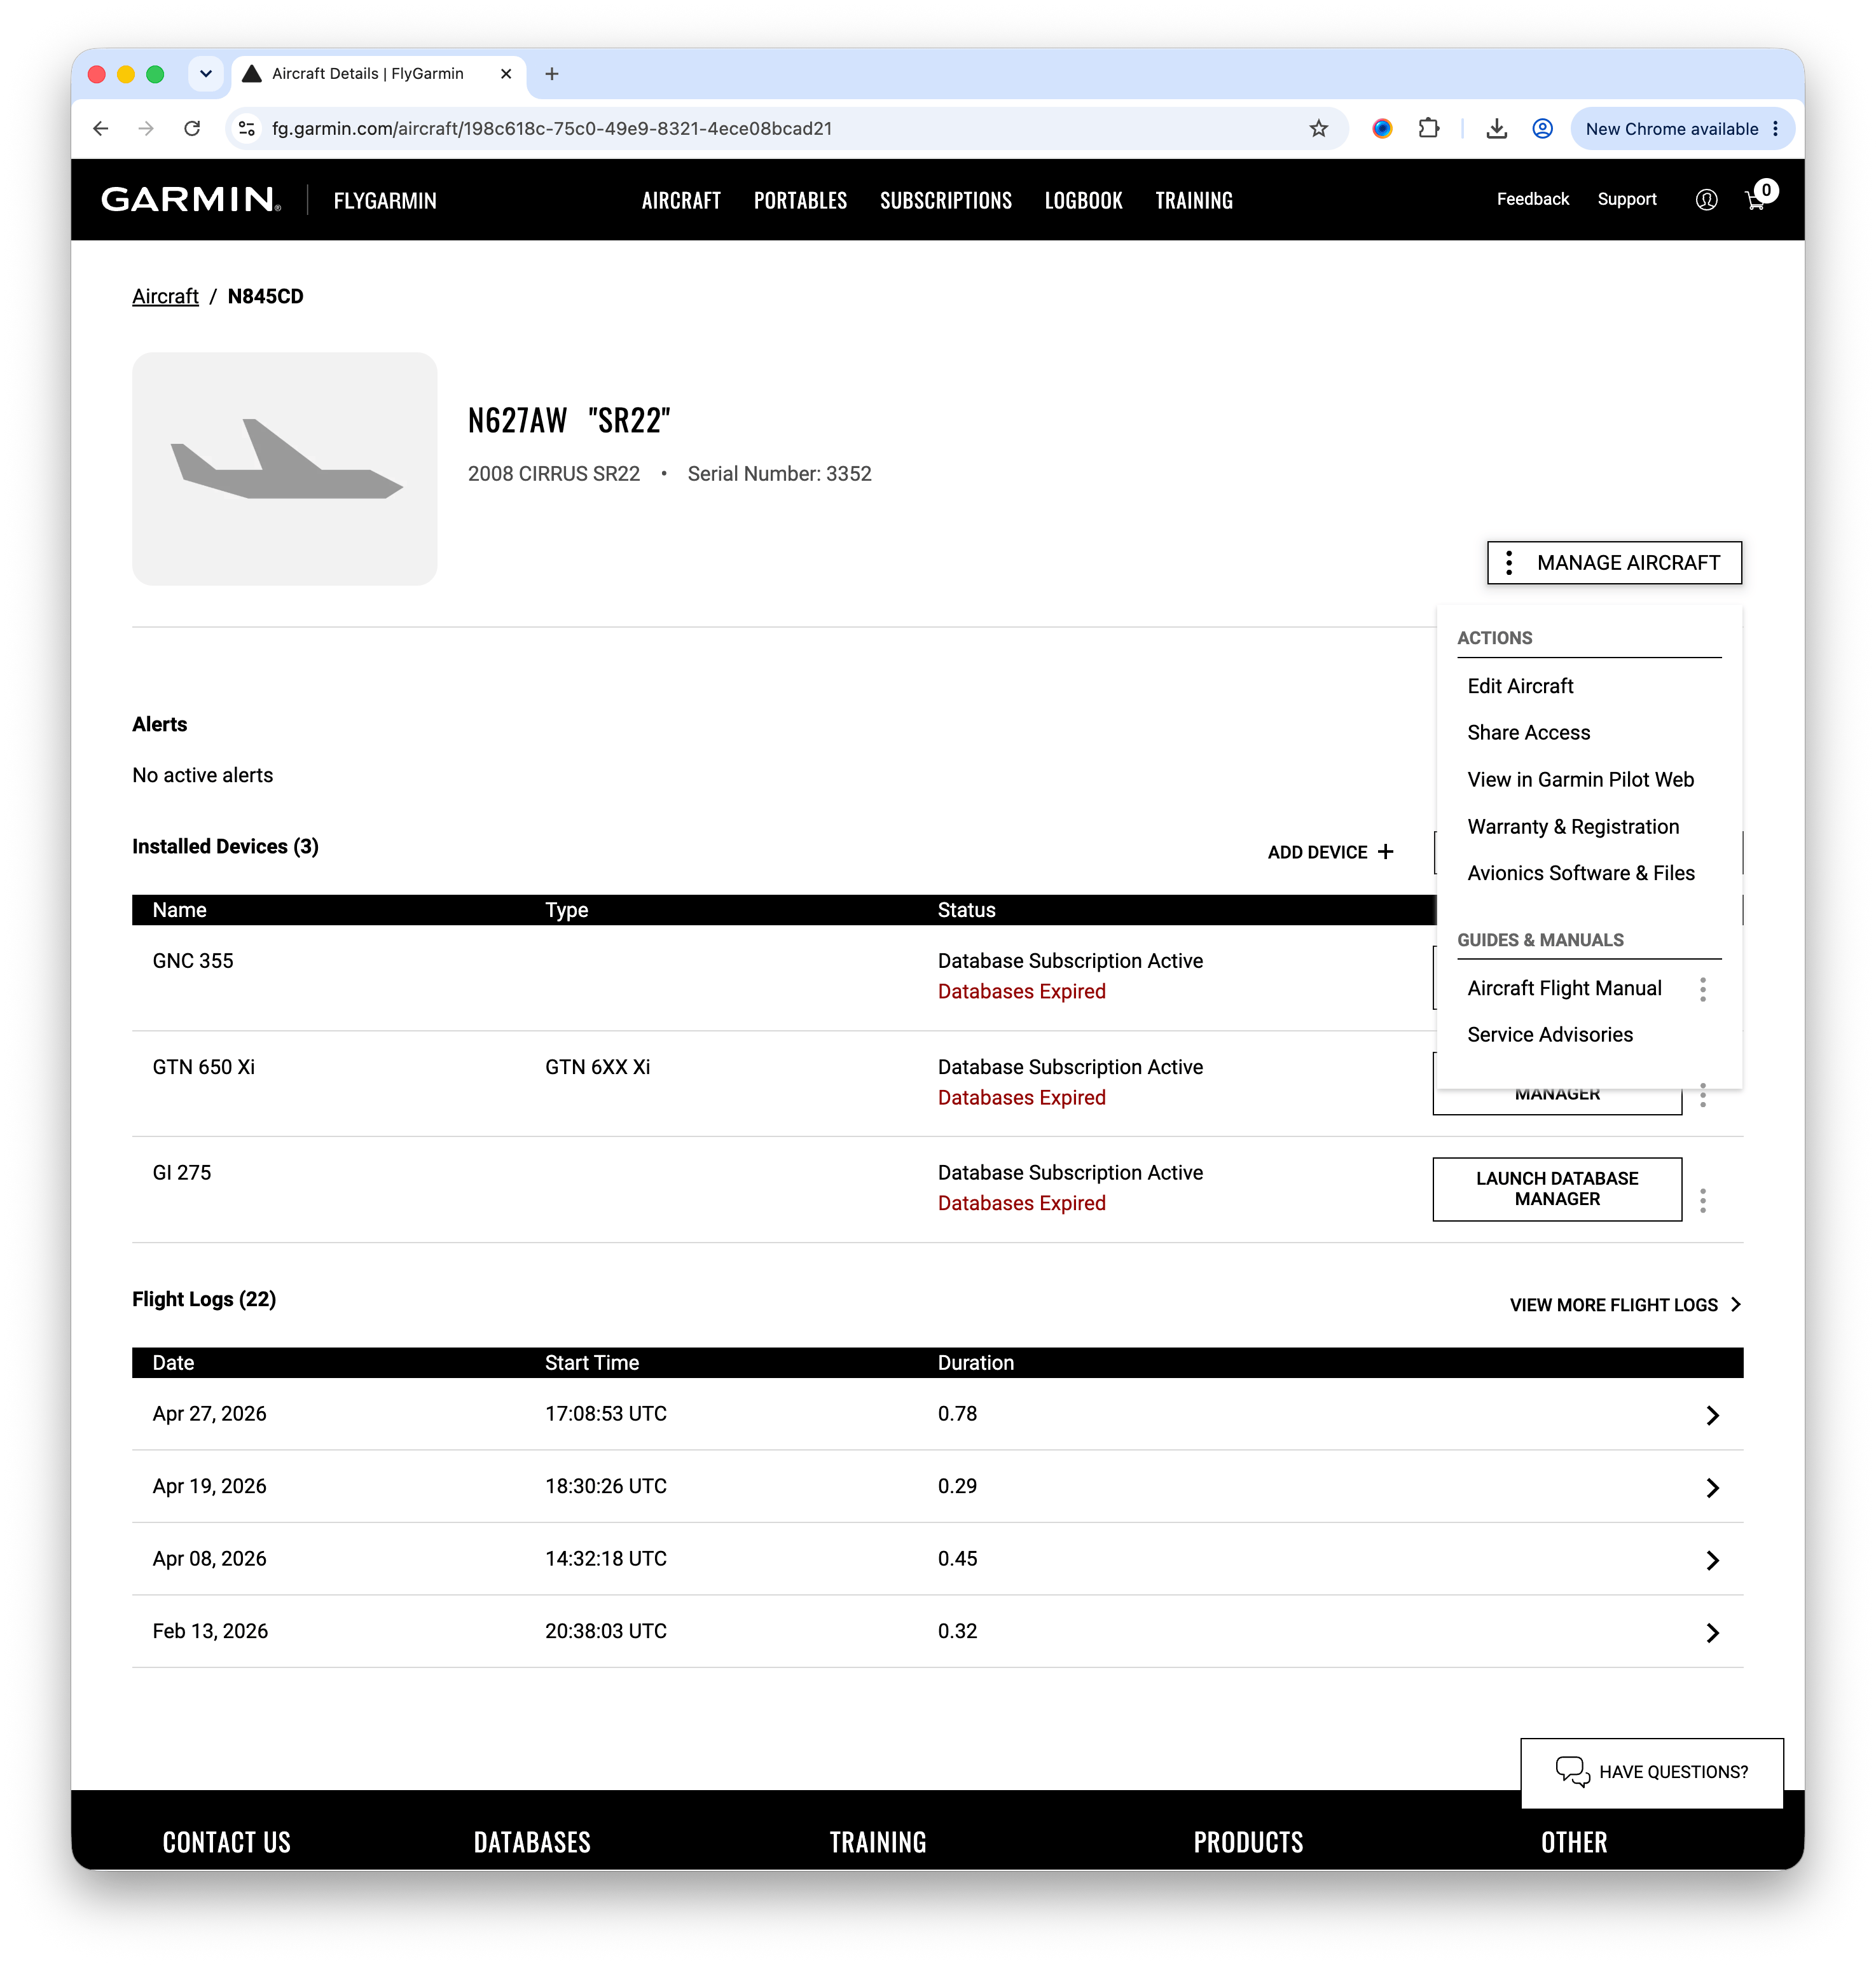Click the Have Questions chat button
Screen dimensions: 1876x1965
click(1652, 1773)
